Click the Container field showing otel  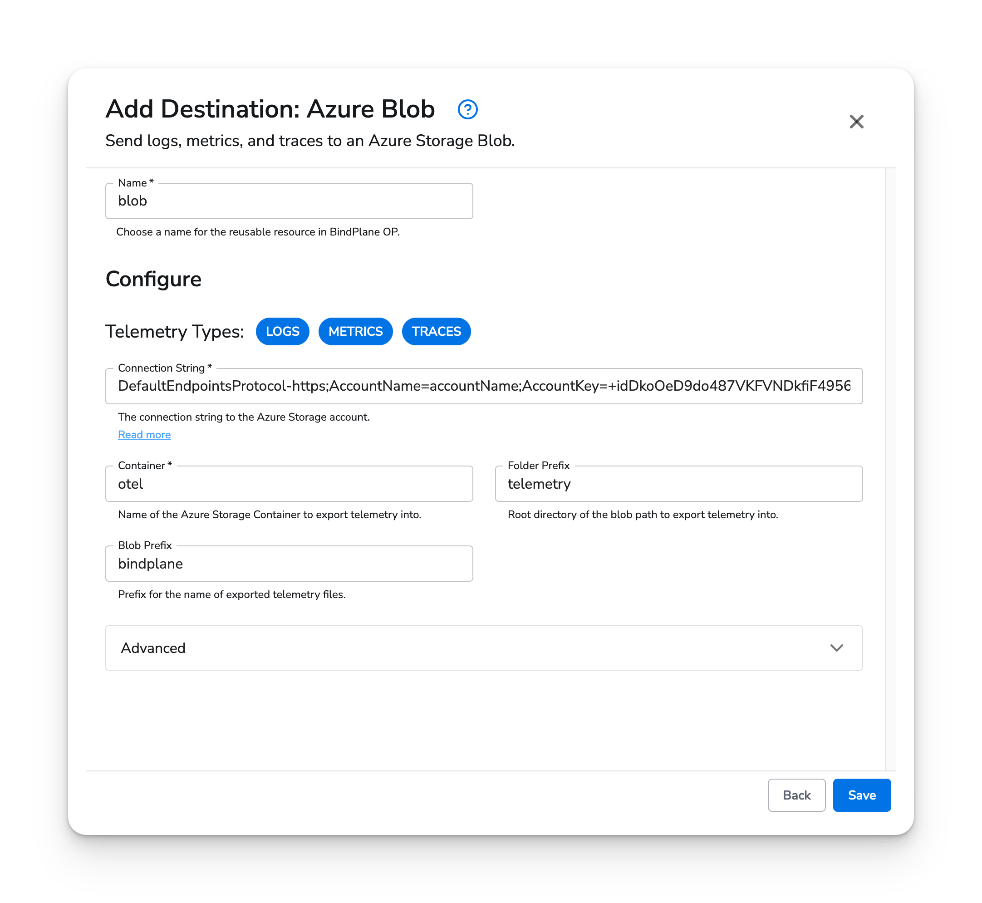pos(288,484)
